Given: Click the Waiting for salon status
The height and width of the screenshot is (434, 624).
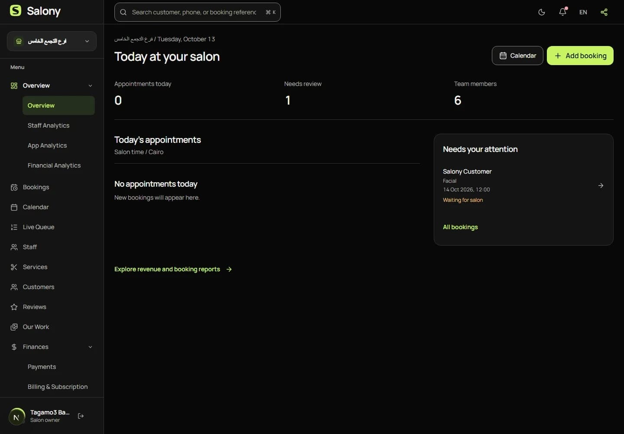Looking at the screenshot, I should point(463,200).
